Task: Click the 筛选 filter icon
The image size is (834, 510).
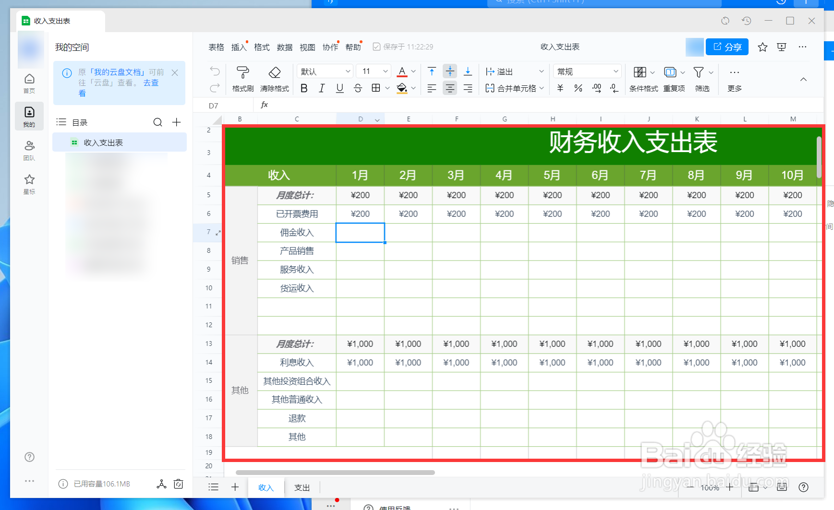Action: [701, 78]
